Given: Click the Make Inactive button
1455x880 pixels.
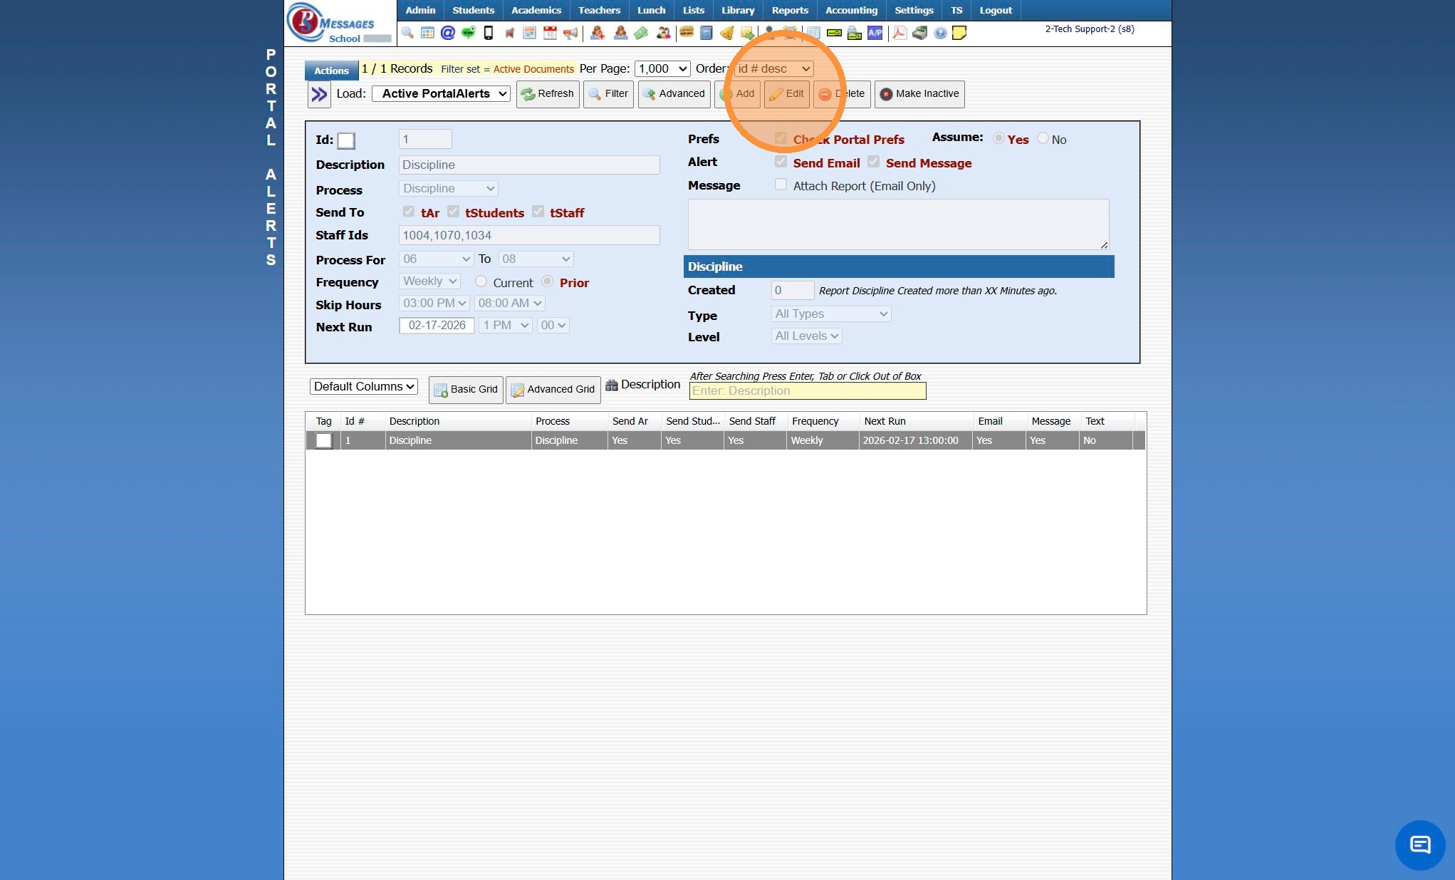Looking at the screenshot, I should pyautogui.click(x=919, y=93).
